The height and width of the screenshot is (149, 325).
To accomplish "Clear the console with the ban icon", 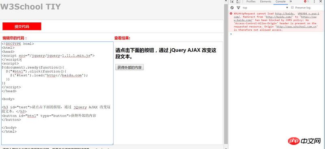I will (232, 8).
